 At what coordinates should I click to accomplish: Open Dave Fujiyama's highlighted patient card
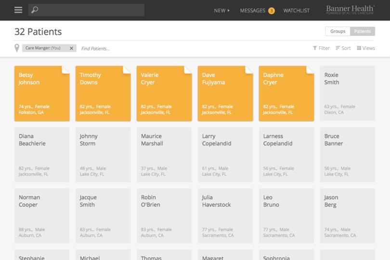click(x=225, y=93)
